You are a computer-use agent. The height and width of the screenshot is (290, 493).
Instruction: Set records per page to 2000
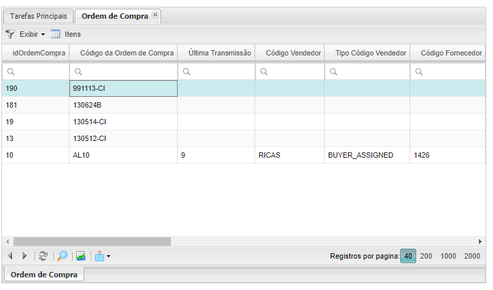click(472, 256)
